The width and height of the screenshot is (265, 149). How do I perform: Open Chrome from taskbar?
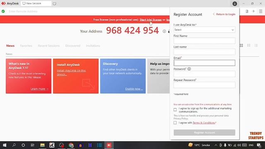point(71,145)
